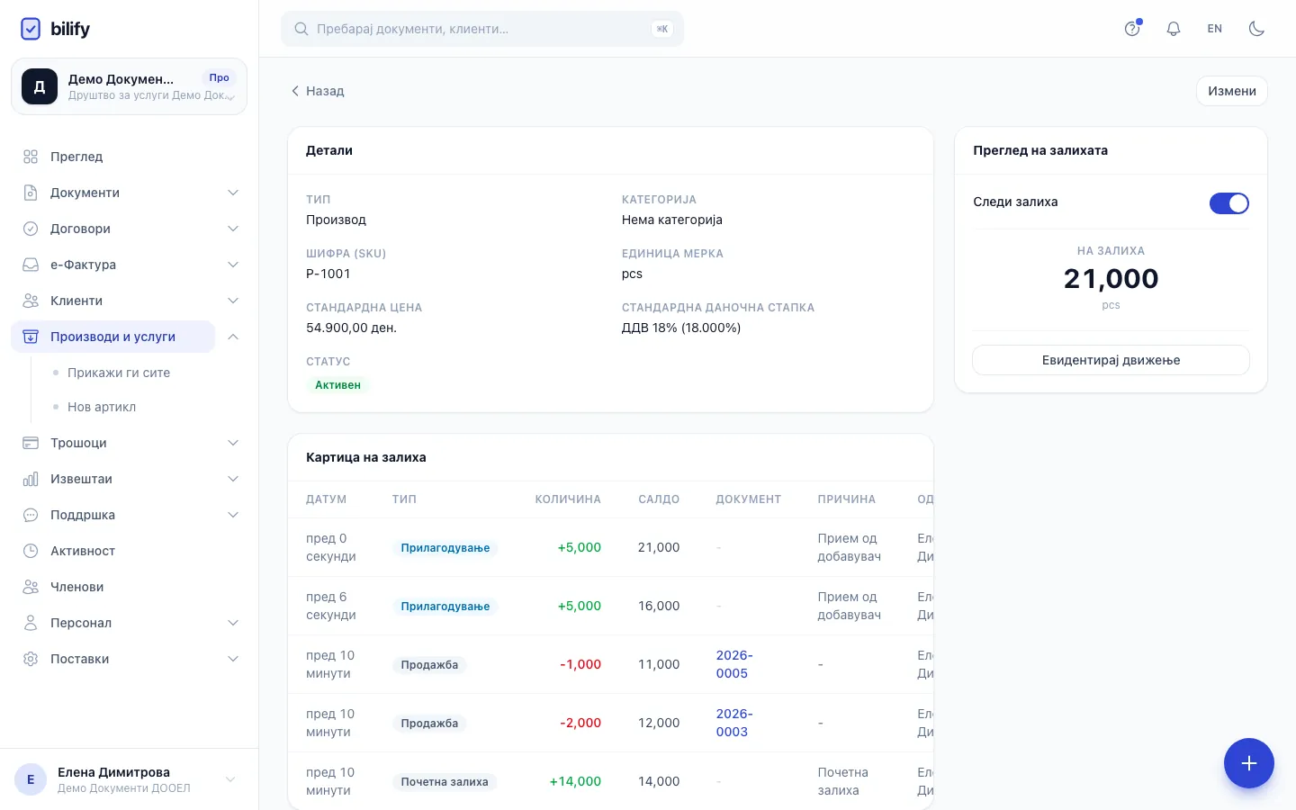Switch language with EN button

click(x=1215, y=29)
